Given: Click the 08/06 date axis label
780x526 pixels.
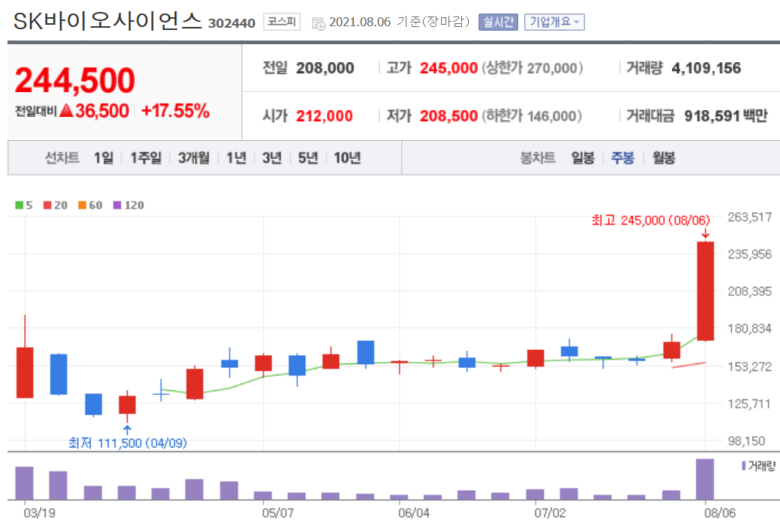Looking at the screenshot, I should click(720, 513).
